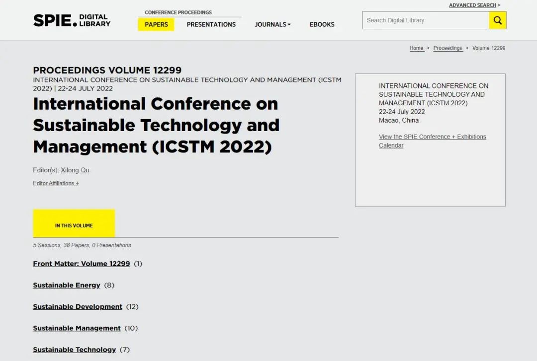View the SPIE Conference + Exhibitions Calendar
The image size is (537, 361).
pyautogui.click(x=432, y=141)
